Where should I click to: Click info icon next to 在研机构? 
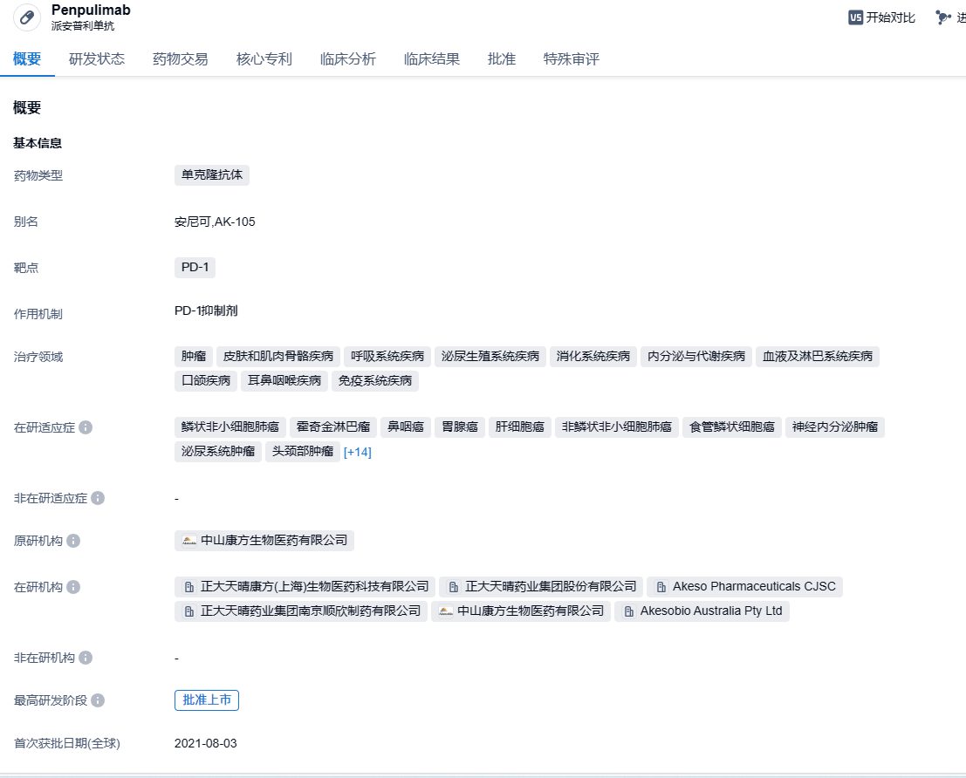tap(73, 587)
